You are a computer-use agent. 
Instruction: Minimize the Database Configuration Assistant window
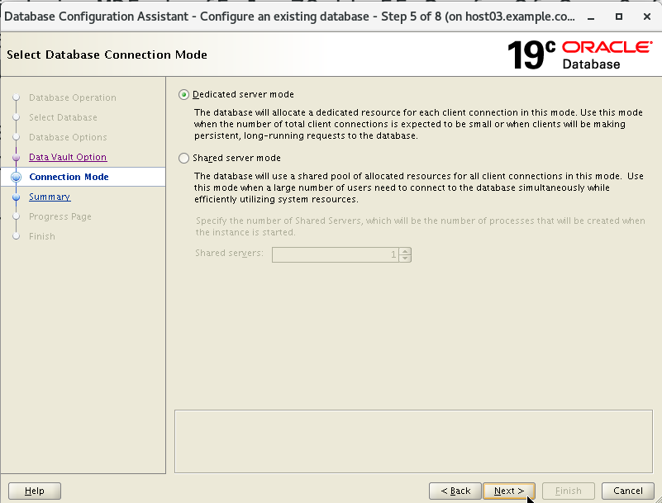click(591, 17)
